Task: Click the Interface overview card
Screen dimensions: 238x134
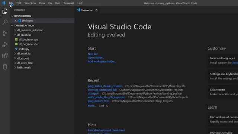Action: pyautogui.click(x=223, y=131)
